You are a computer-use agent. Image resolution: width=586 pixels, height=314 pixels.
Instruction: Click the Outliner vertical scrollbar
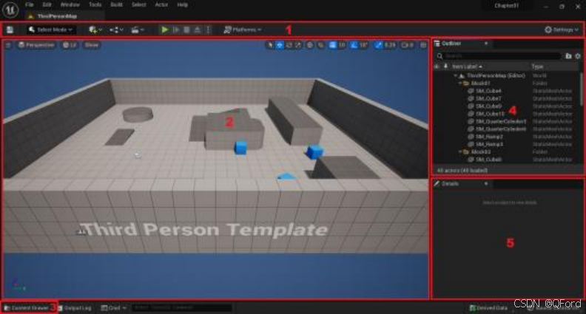coord(581,89)
